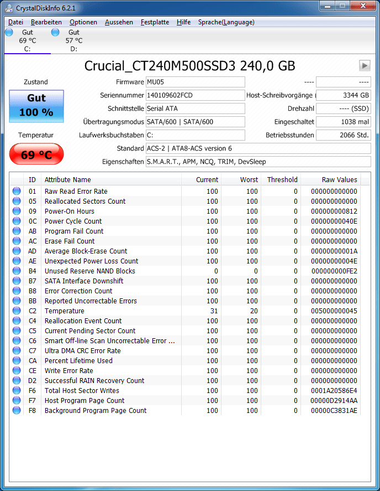The image size is (380, 491).
Task: Click the Attribute Name column header
Action: 111,180
